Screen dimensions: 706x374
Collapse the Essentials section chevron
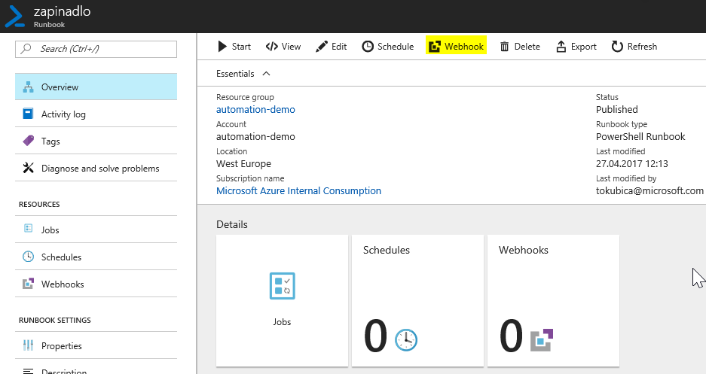click(x=266, y=74)
